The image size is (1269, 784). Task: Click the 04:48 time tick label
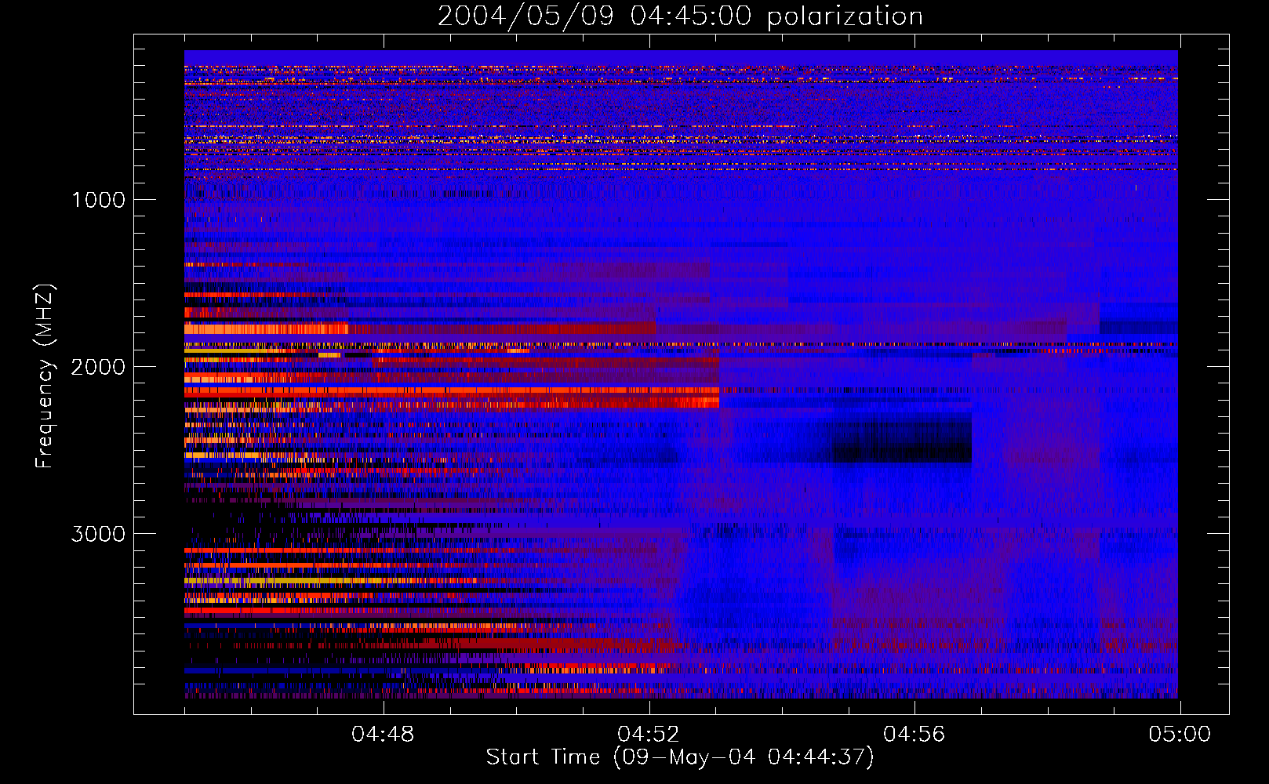coord(383,735)
